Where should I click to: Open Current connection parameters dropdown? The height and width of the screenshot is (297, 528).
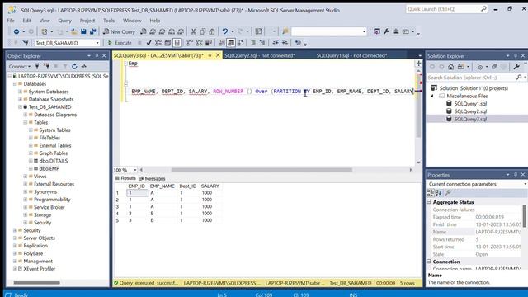(x=525, y=184)
